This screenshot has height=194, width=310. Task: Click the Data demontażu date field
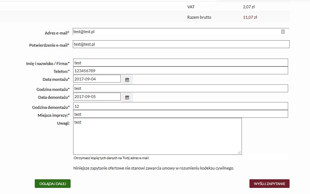click(97, 97)
